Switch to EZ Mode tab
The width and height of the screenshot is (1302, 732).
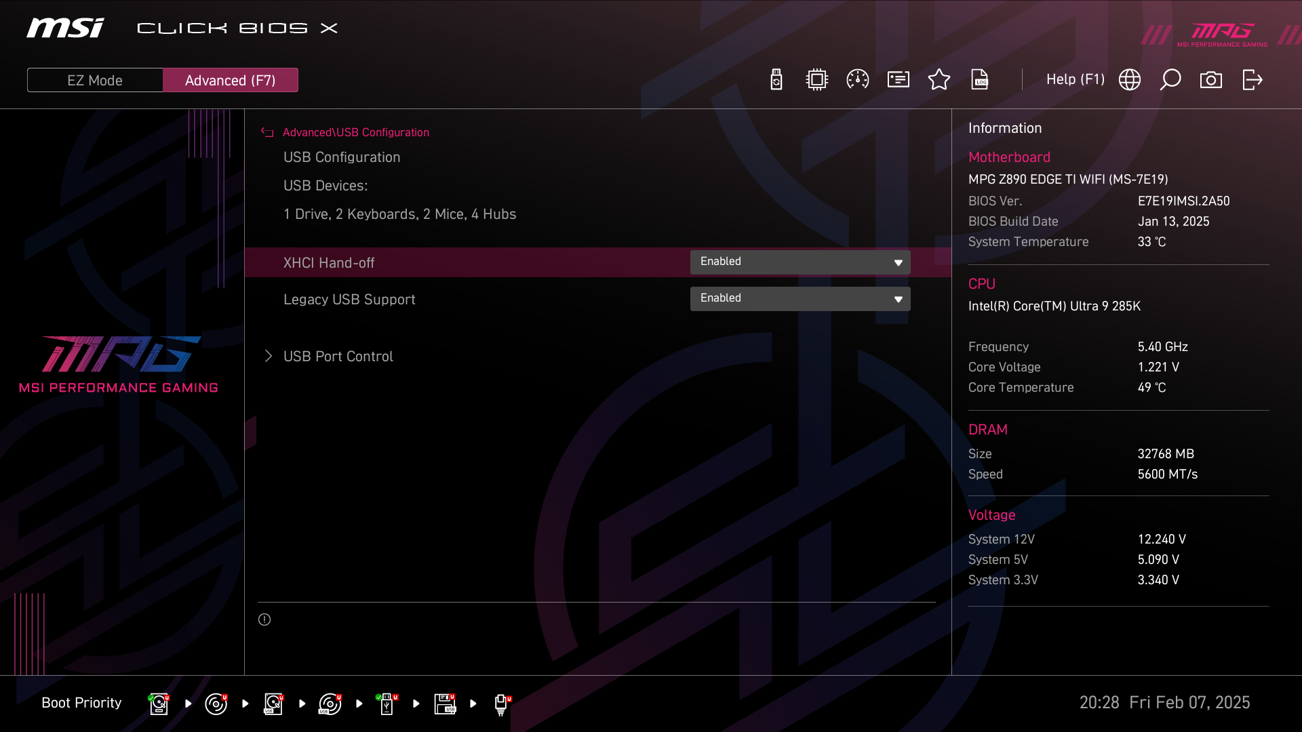click(95, 80)
